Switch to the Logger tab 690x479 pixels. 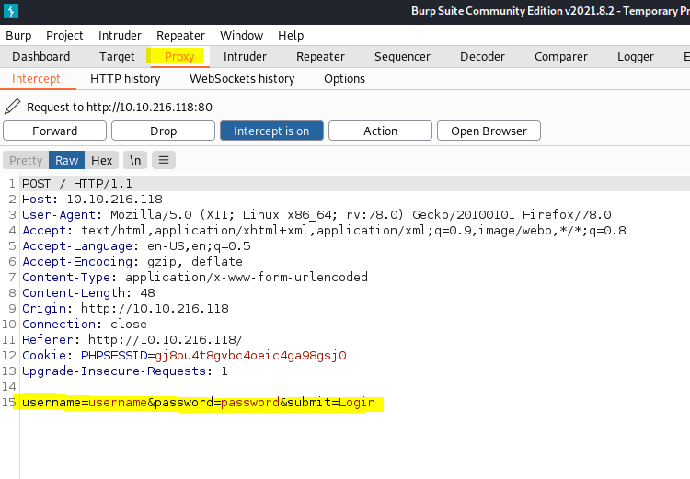[x=636, y=56]
